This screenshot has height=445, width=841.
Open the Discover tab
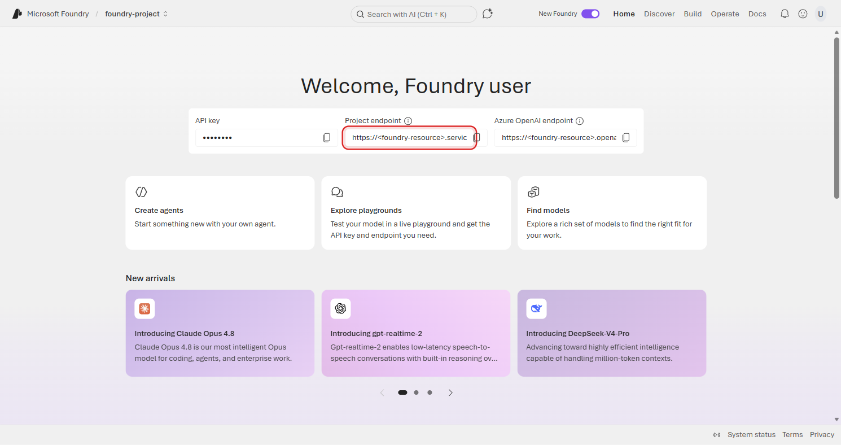(659, 14)
